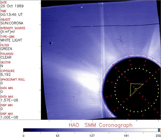Click the HAO SMM Coronagraph title
Image resolution: width=161 pixels, height=137 pixels.
tap(101, 125)
